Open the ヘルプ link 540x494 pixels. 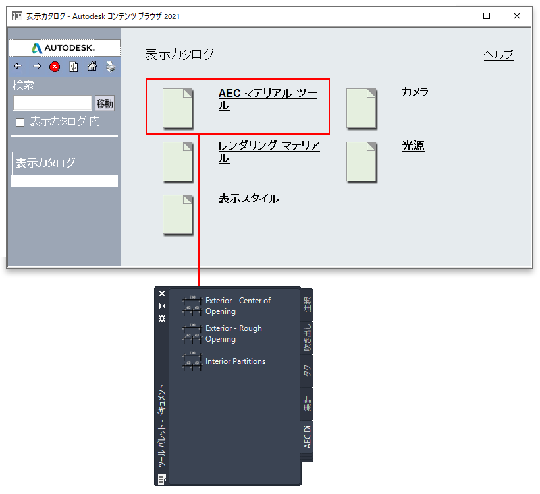pos(499,55)
